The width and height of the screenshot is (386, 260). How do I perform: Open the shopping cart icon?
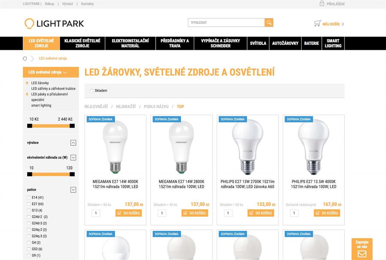[x=317, y=23]
